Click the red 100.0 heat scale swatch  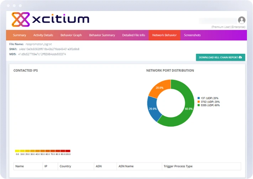(x=68, y=151)
